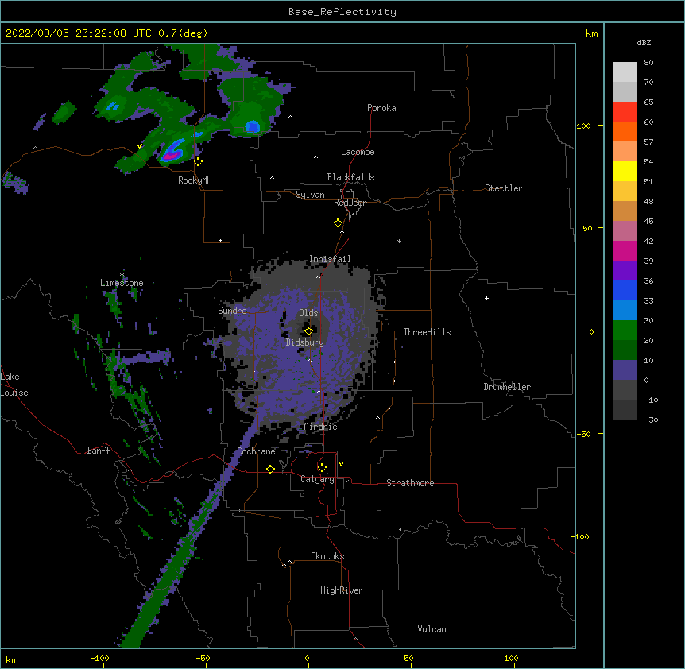Click the horizontal axis 50 km tick label

(x=408, y=658)
